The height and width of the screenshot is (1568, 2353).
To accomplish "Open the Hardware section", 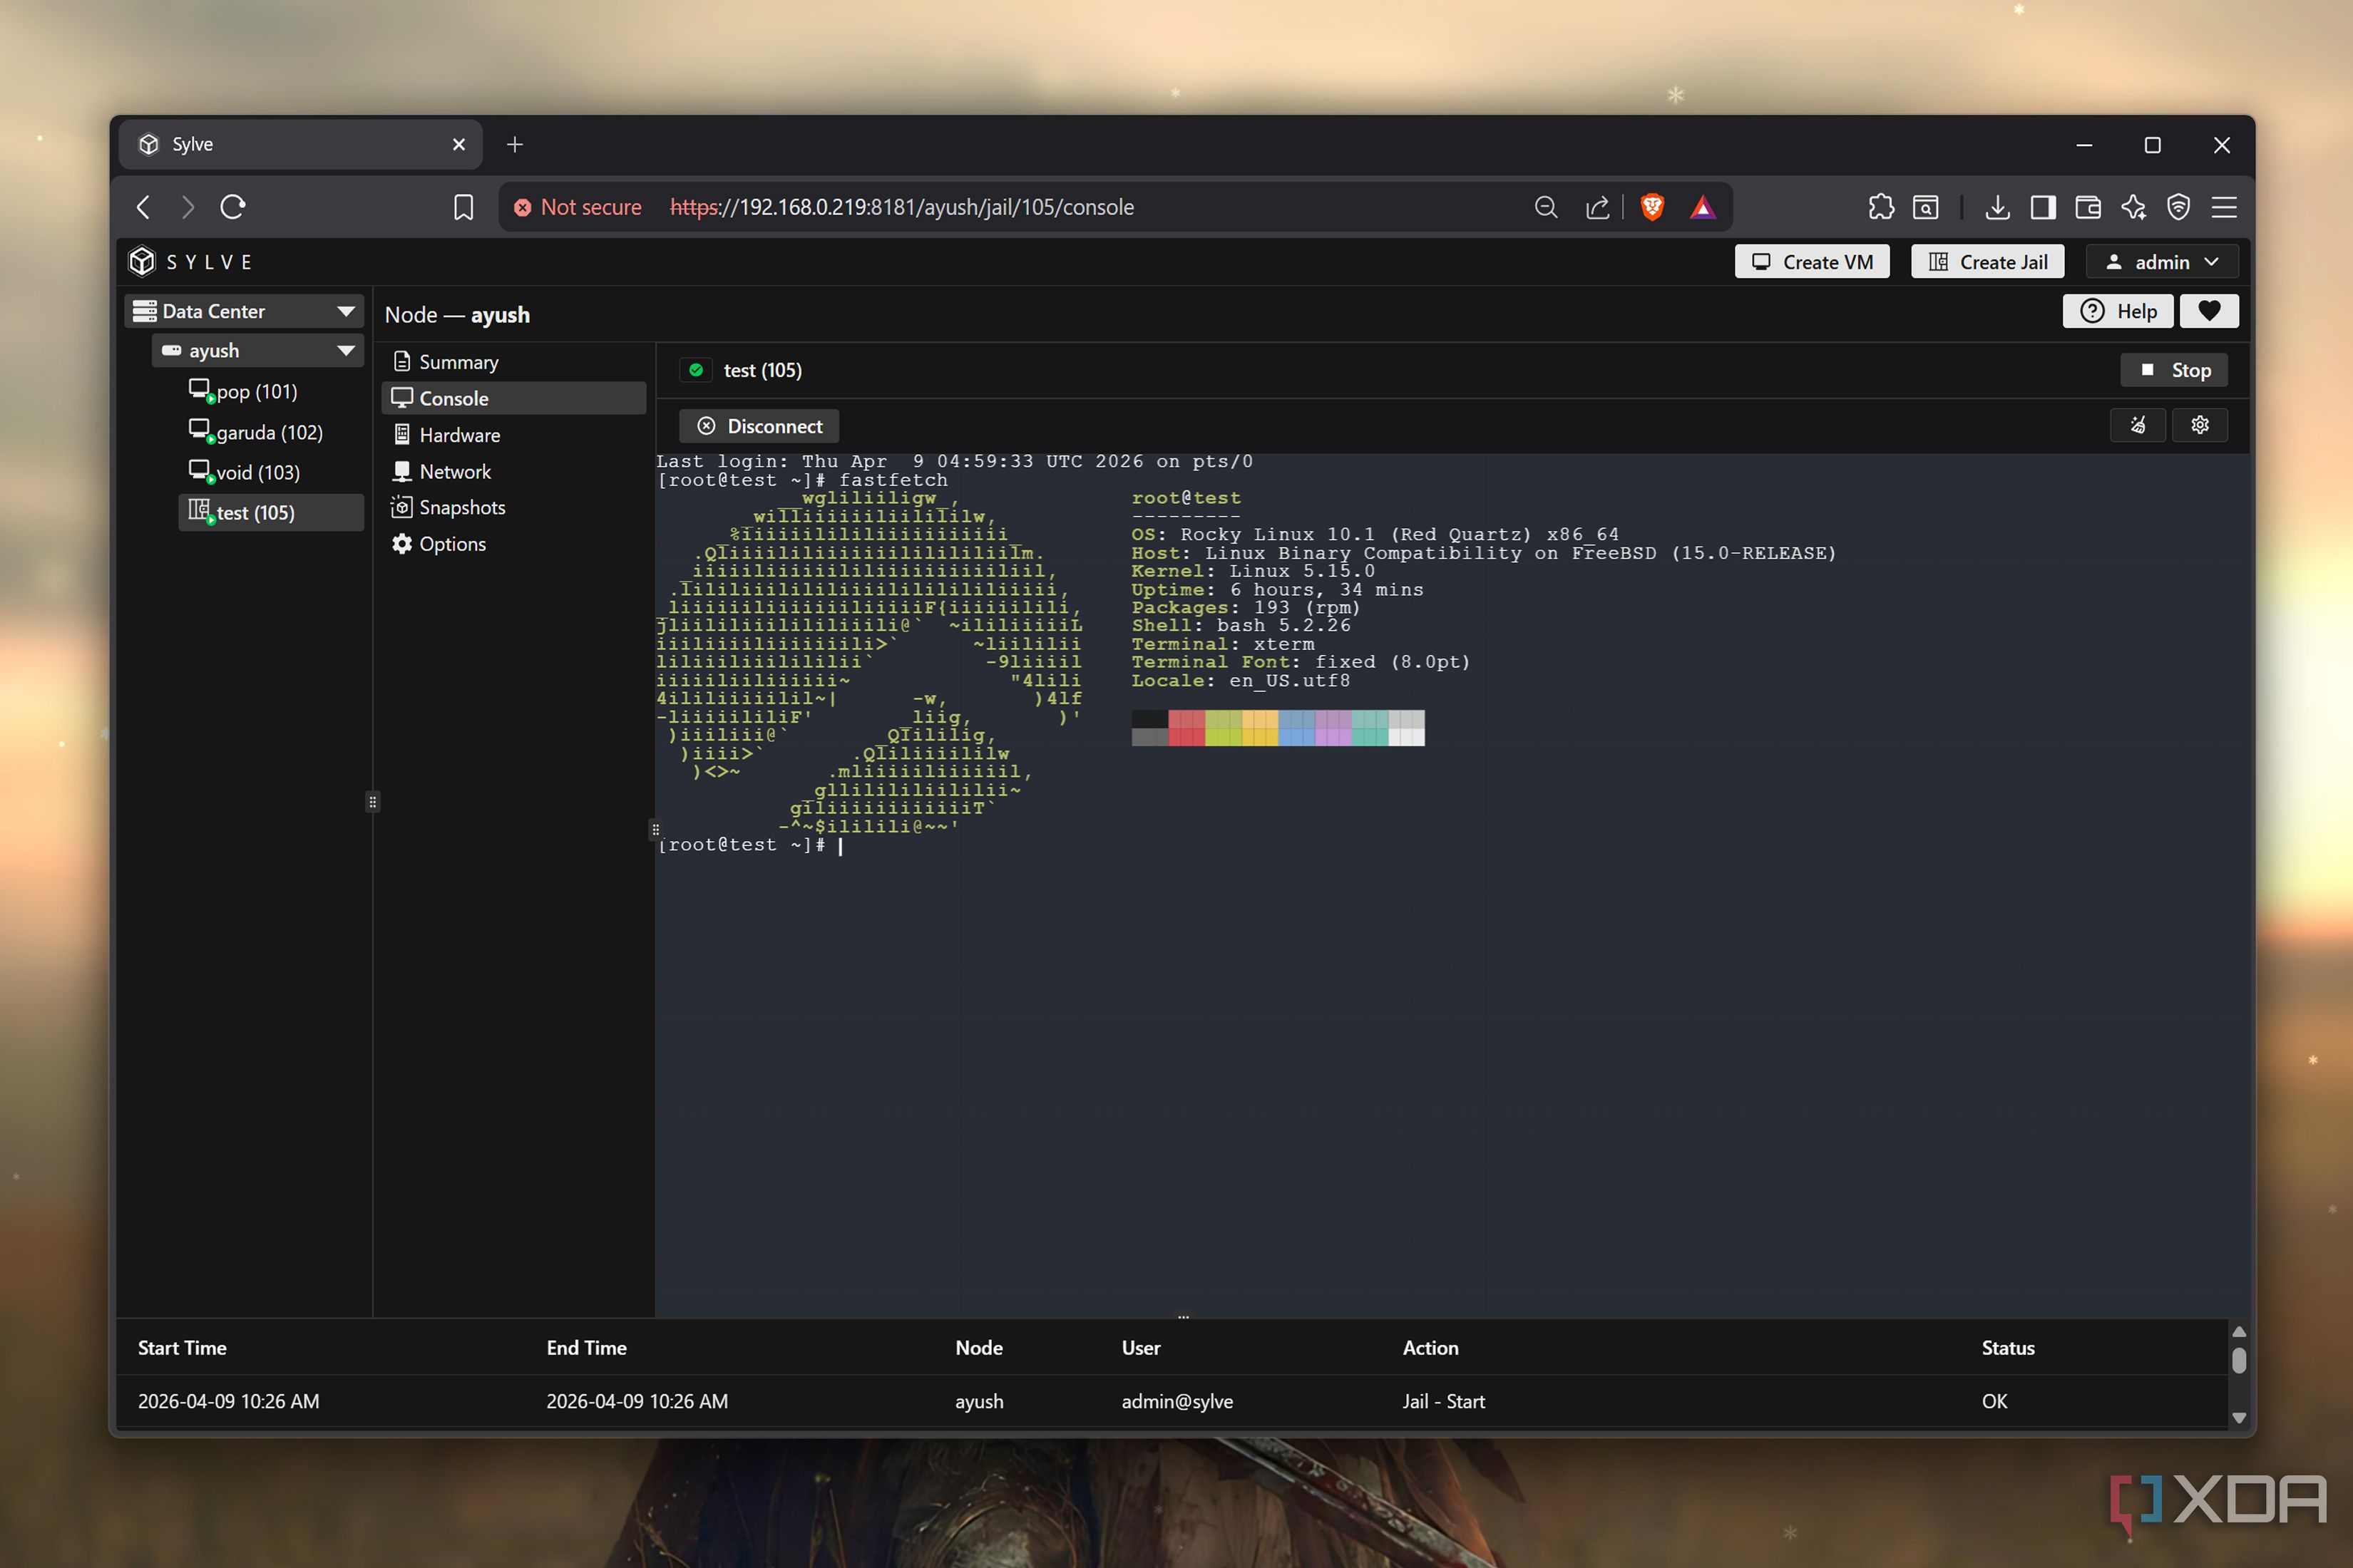I will coord(513,435).
